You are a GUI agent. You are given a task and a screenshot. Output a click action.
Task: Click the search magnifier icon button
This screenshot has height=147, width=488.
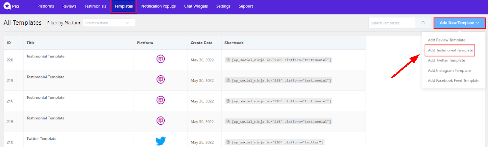tap(423, 23)
